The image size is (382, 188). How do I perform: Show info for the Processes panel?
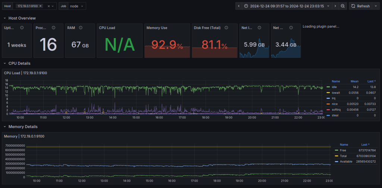[x=54, y=28]
